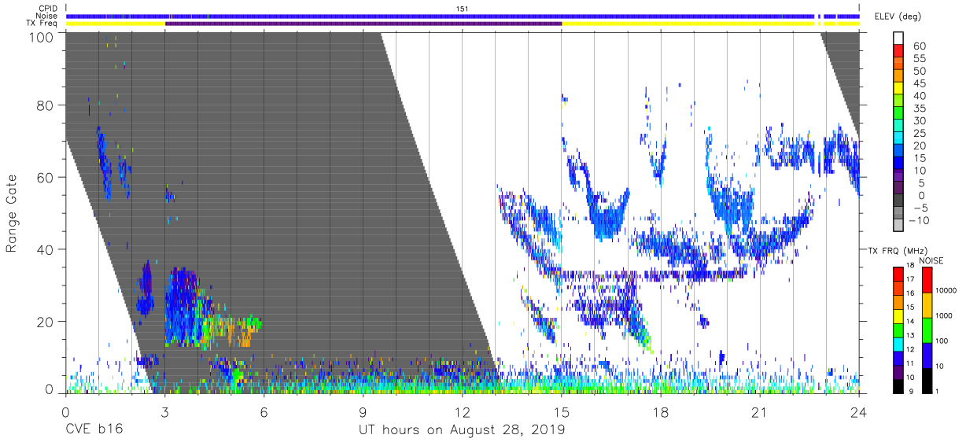Click the ELEV colorbar tick label "45"

(x=920, y=83)
